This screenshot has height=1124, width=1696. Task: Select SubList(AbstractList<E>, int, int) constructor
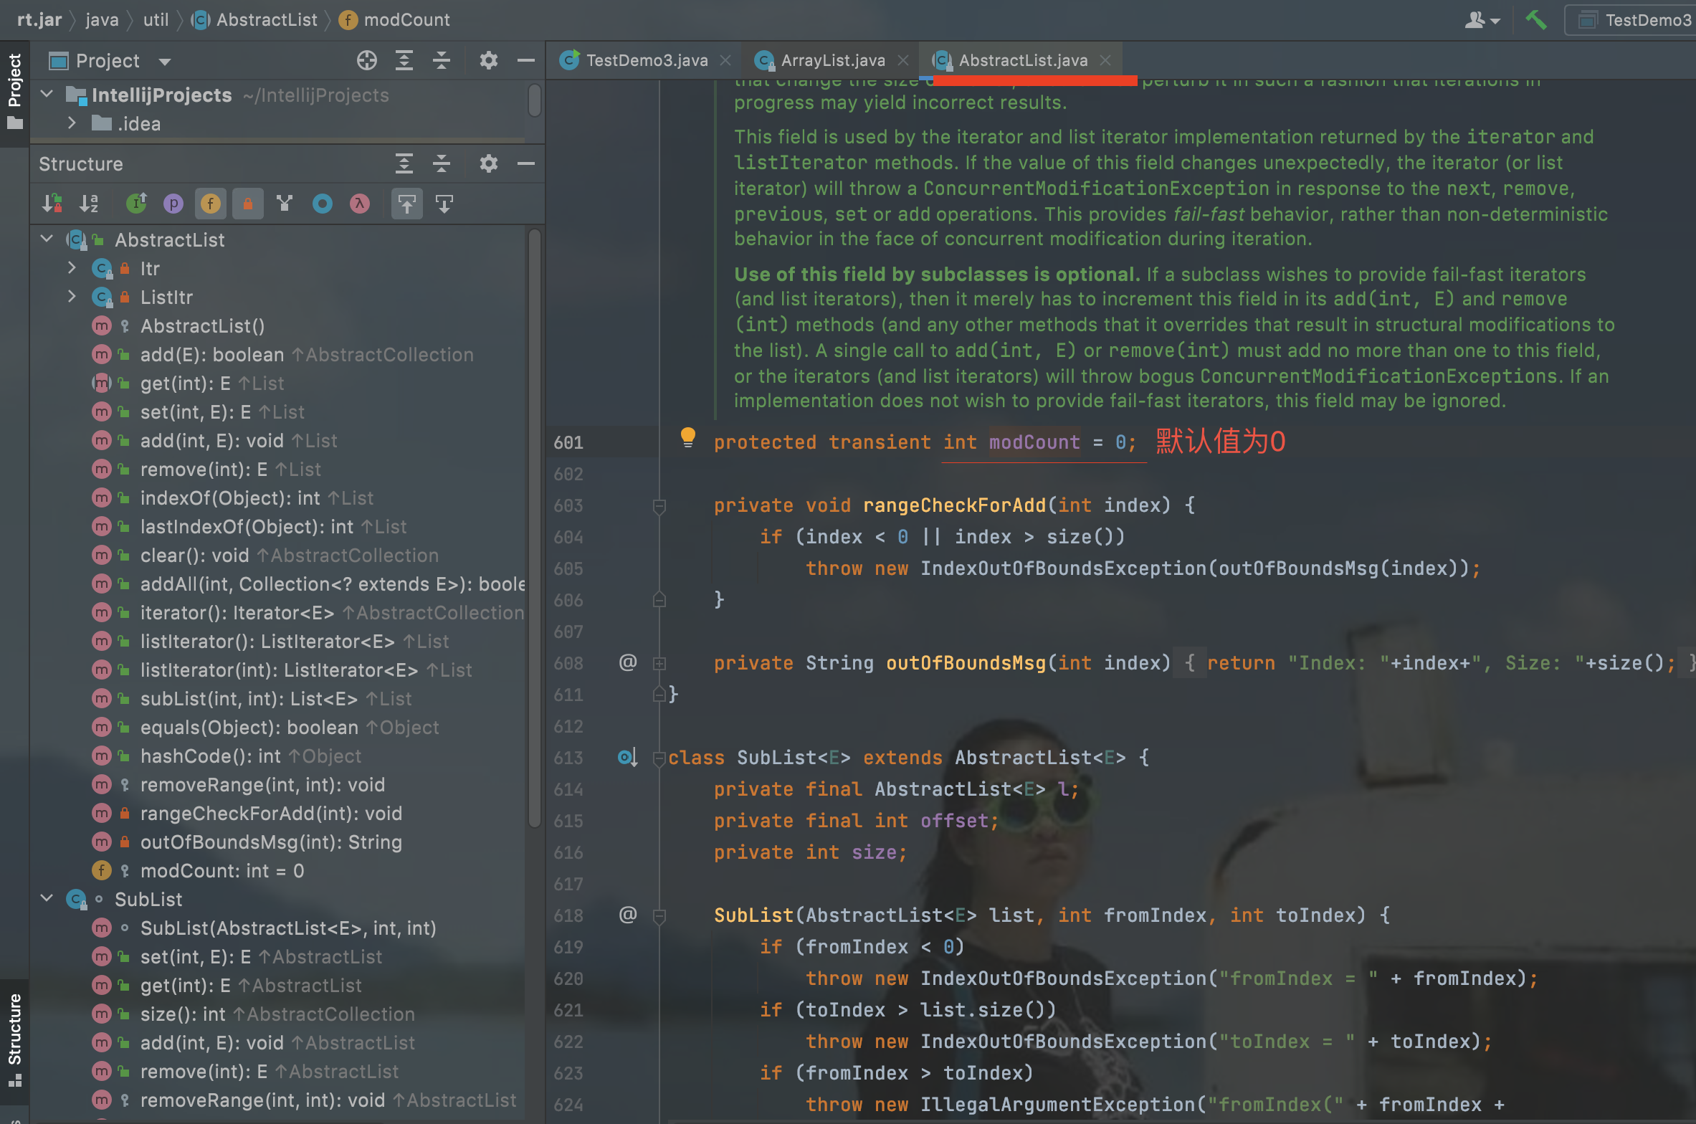[288, 928]
